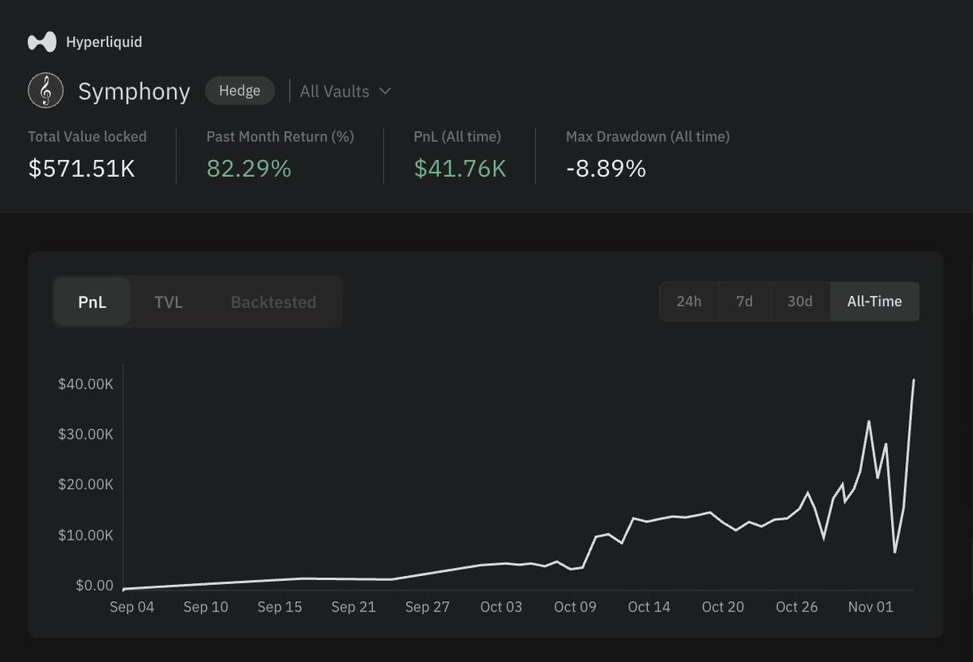
Task: Click the Hyperliquid name text
Action: click(104, 41)
